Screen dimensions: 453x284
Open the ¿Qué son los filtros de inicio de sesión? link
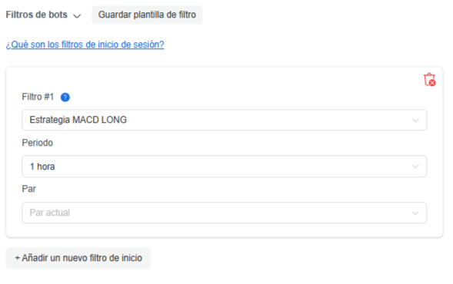point(85,45)
